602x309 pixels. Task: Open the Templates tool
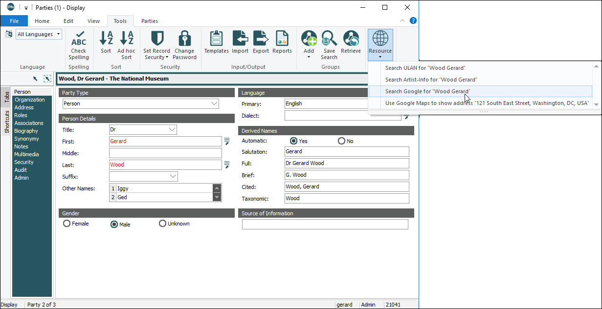pyautogui.click(x=216, y=39)
